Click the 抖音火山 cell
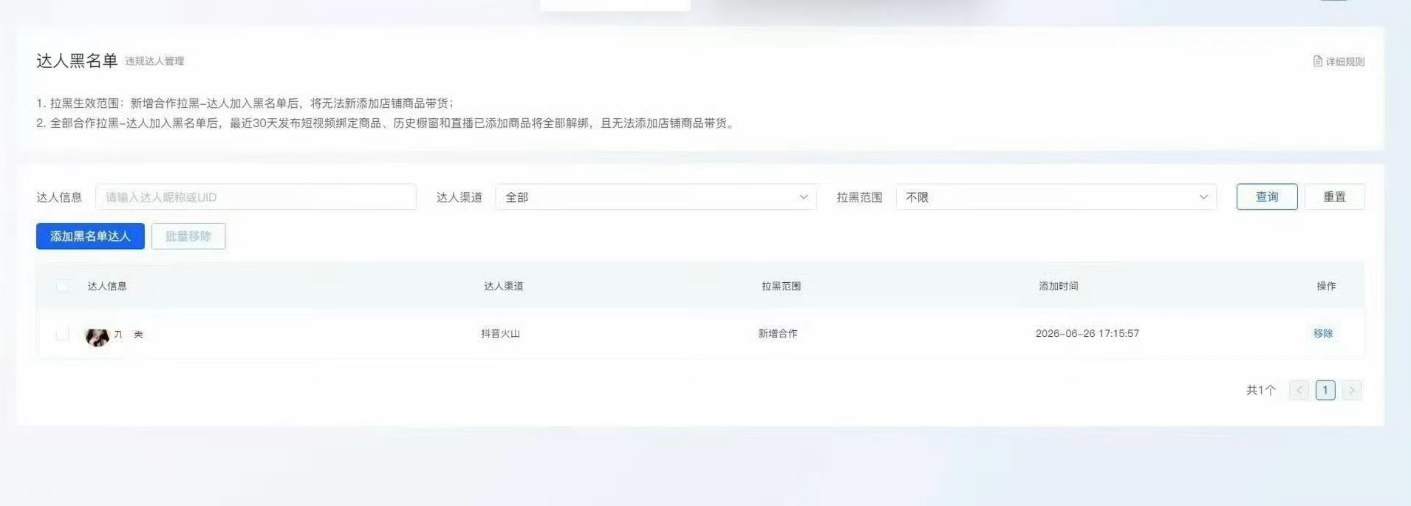This screenshot has width=1411, height=506. click(500, 333)
